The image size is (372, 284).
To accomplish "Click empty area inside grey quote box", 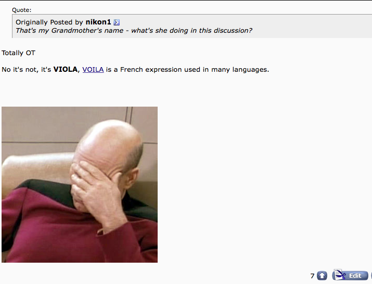I will (309, 26).
